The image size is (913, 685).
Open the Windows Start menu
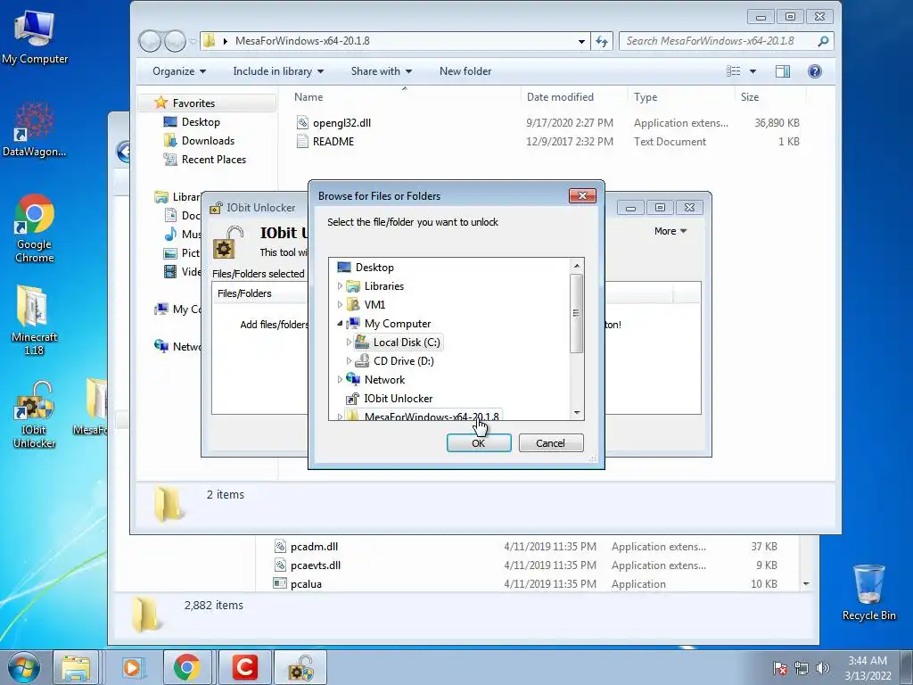coord(24,667)
